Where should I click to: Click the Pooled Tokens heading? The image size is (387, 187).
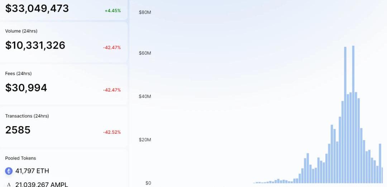click(x=20, y=158)
